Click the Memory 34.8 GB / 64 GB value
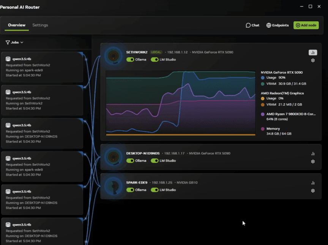The image size is (328, 245). point(279,134)
